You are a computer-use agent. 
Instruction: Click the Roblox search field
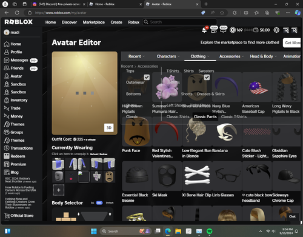coord(180,22)
